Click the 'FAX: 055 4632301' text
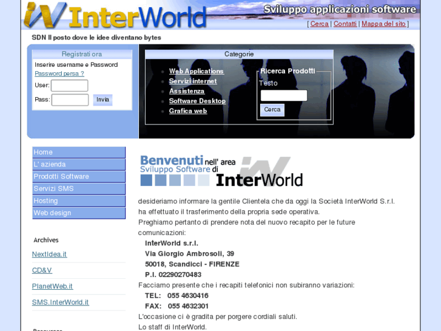 click(x=177, y=306)
